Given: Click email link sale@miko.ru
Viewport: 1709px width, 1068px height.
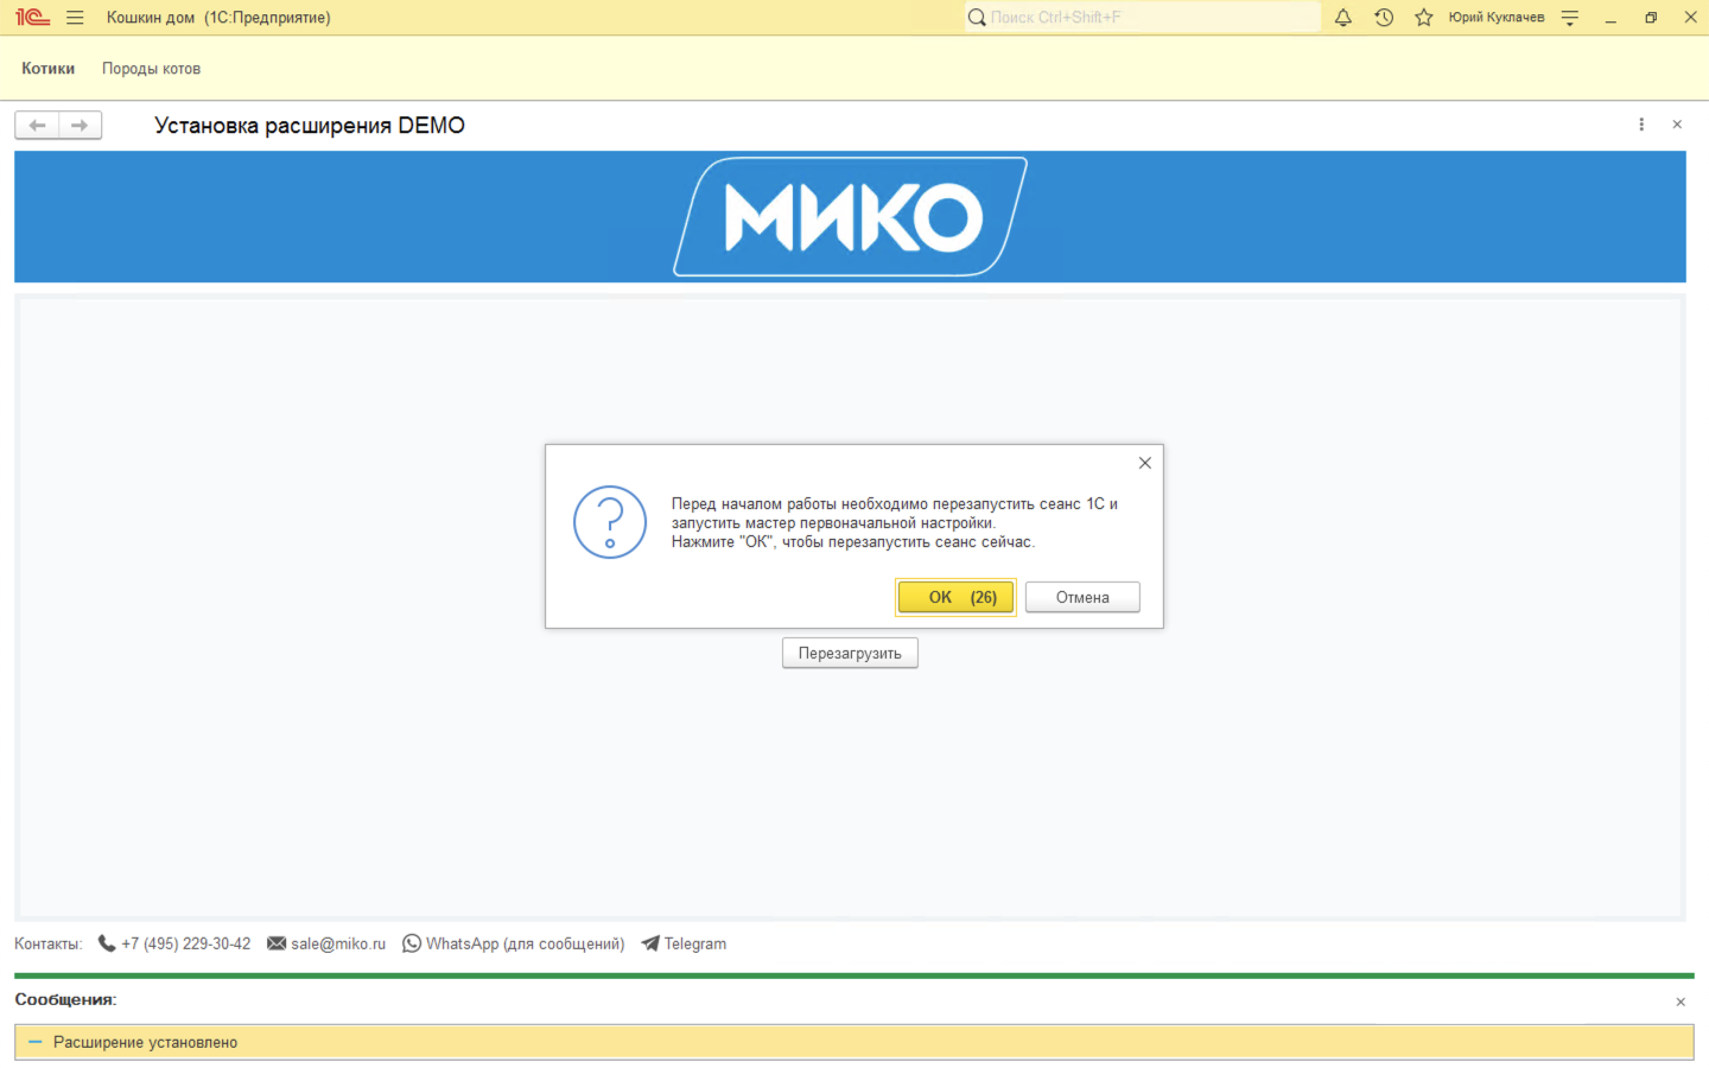Looking at the screenshot, I should tap(338, 943).
